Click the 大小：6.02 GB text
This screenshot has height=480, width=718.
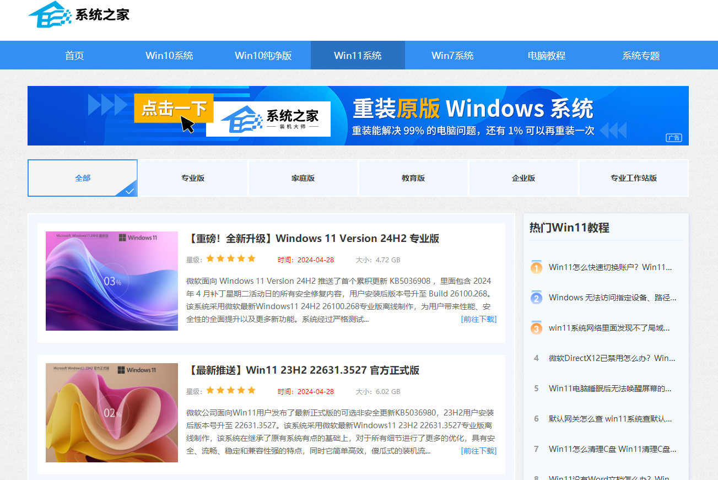[378, 392]
